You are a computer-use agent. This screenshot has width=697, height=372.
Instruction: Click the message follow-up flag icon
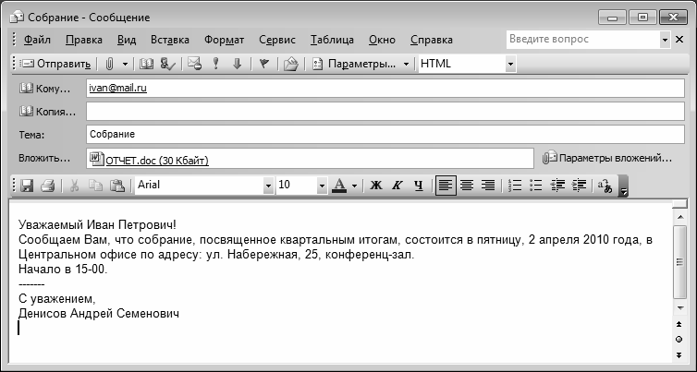click(264, 64)
